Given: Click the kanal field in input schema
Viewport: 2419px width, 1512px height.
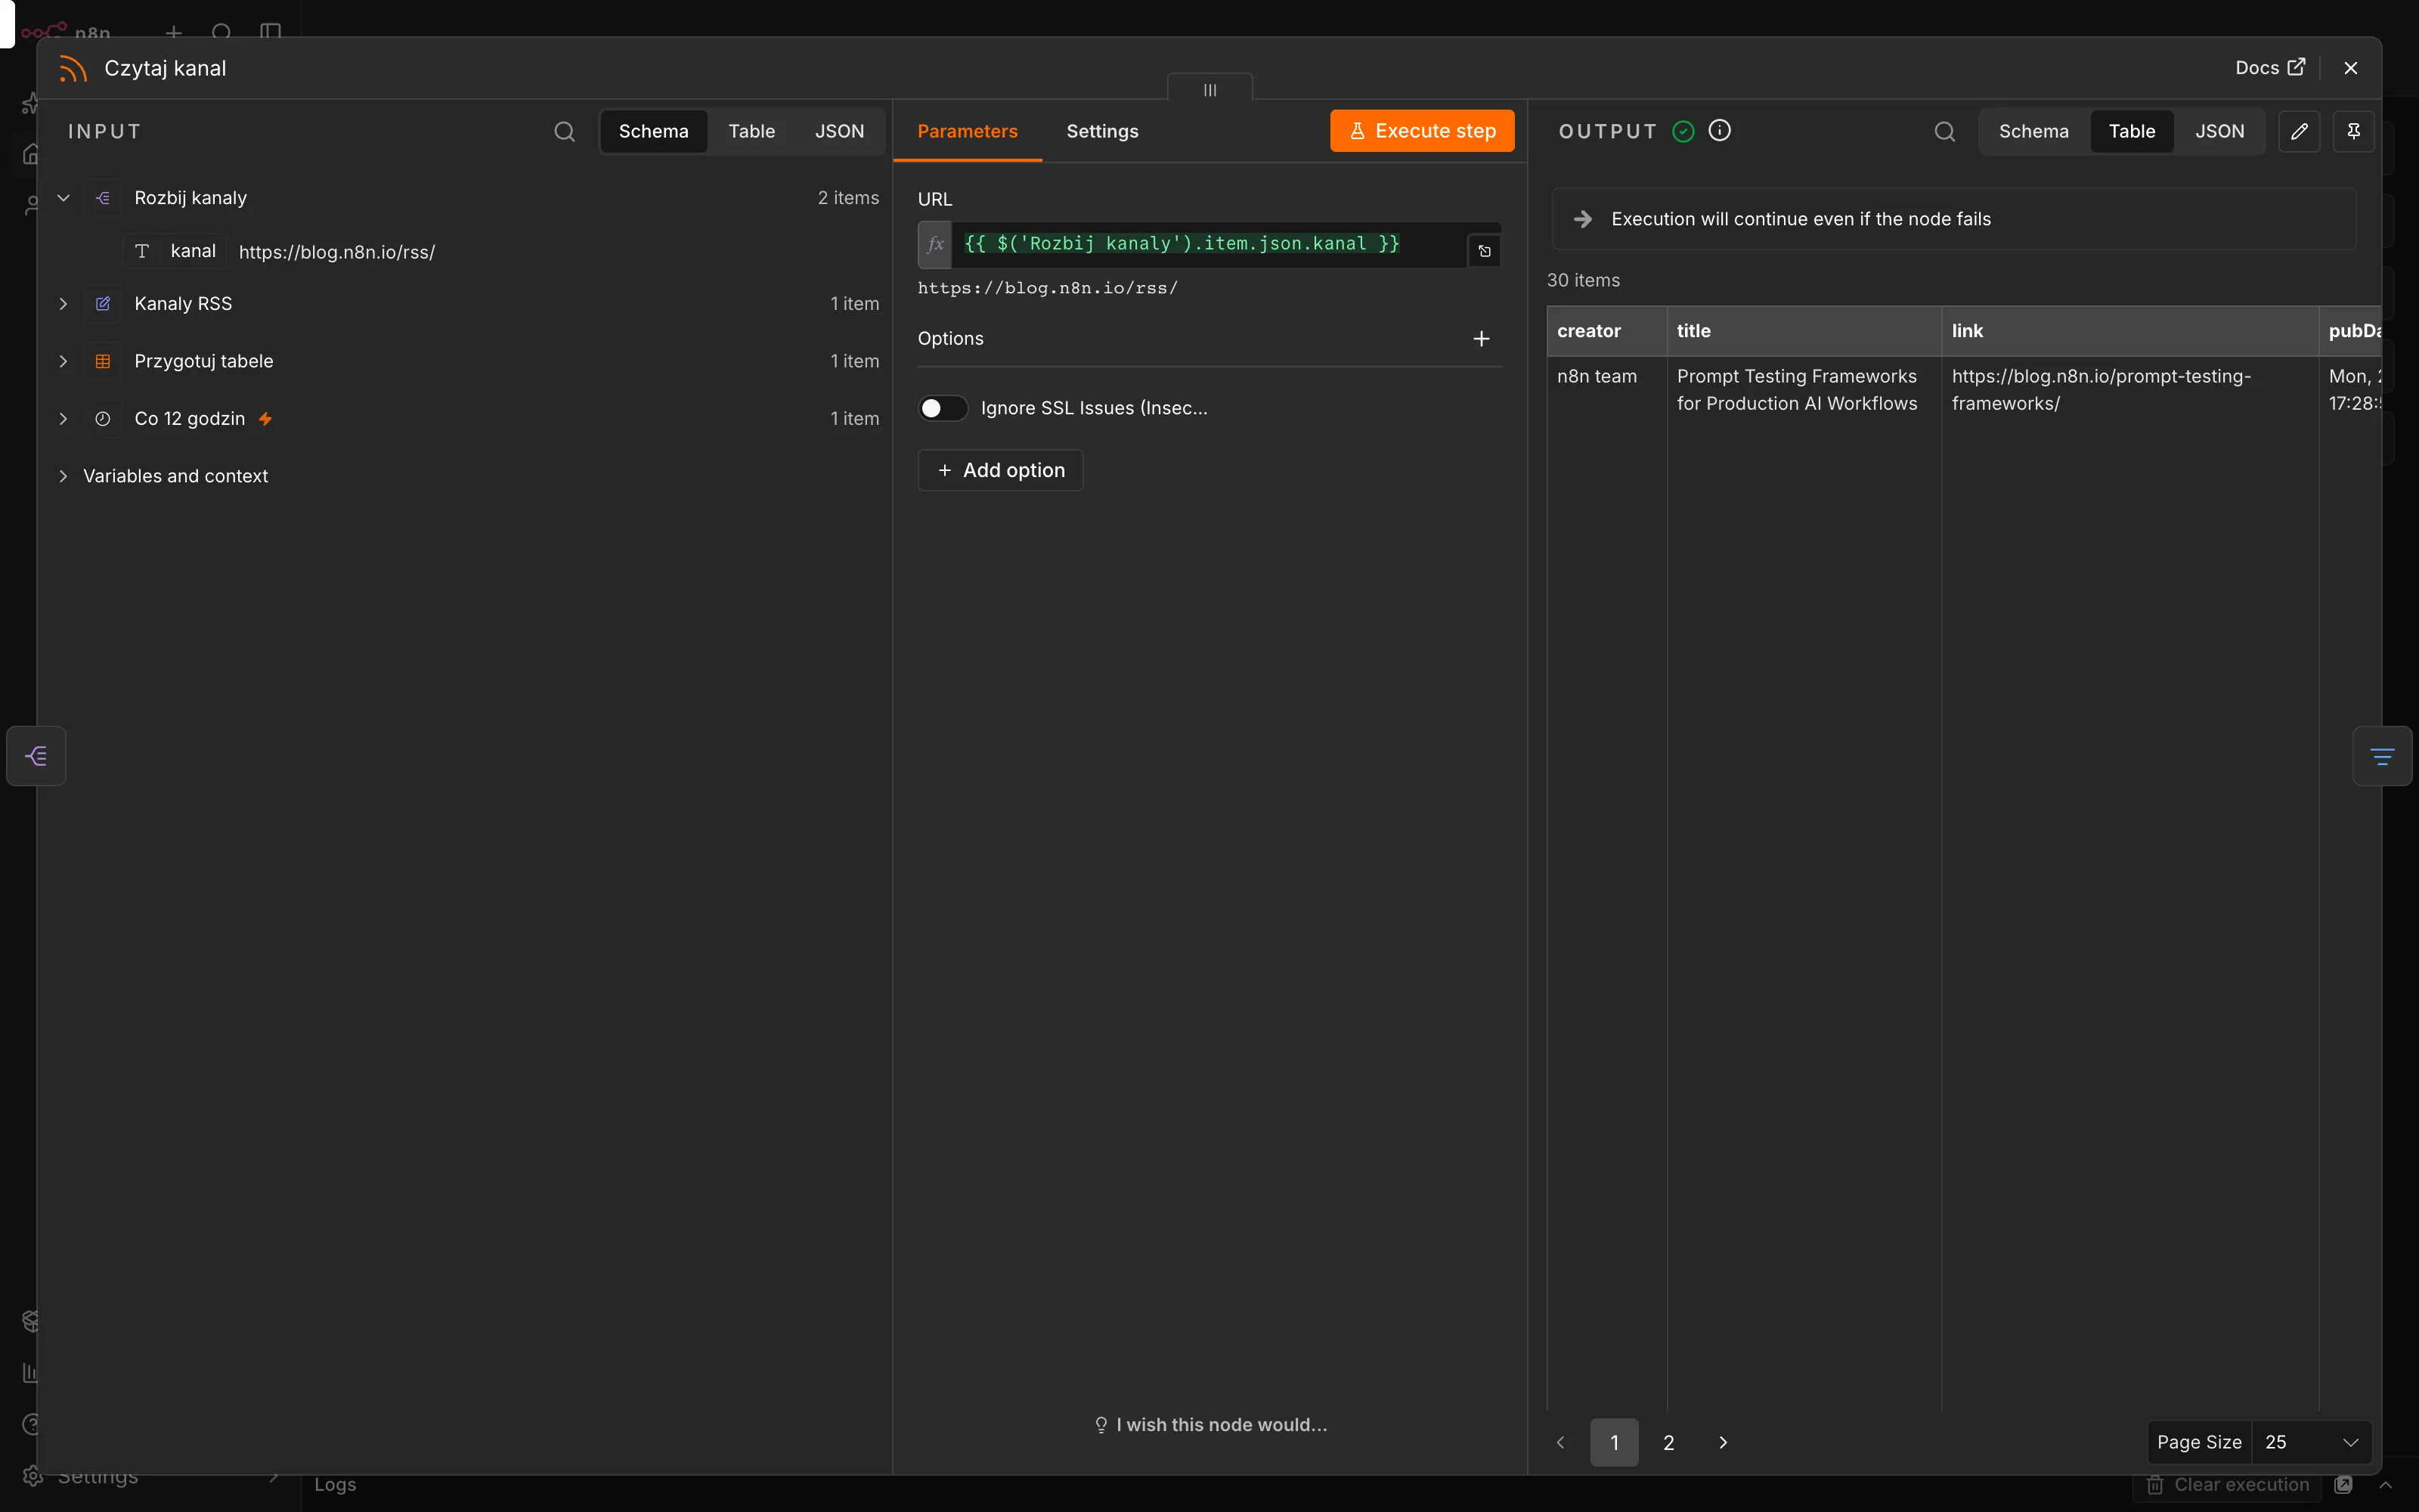Looking at the screenshot, I should [x=192, y=251].
